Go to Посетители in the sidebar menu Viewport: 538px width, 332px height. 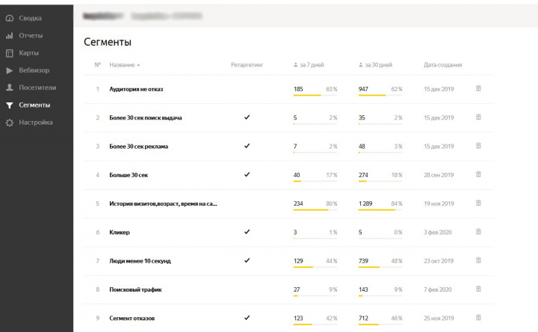tap(37, 87)
